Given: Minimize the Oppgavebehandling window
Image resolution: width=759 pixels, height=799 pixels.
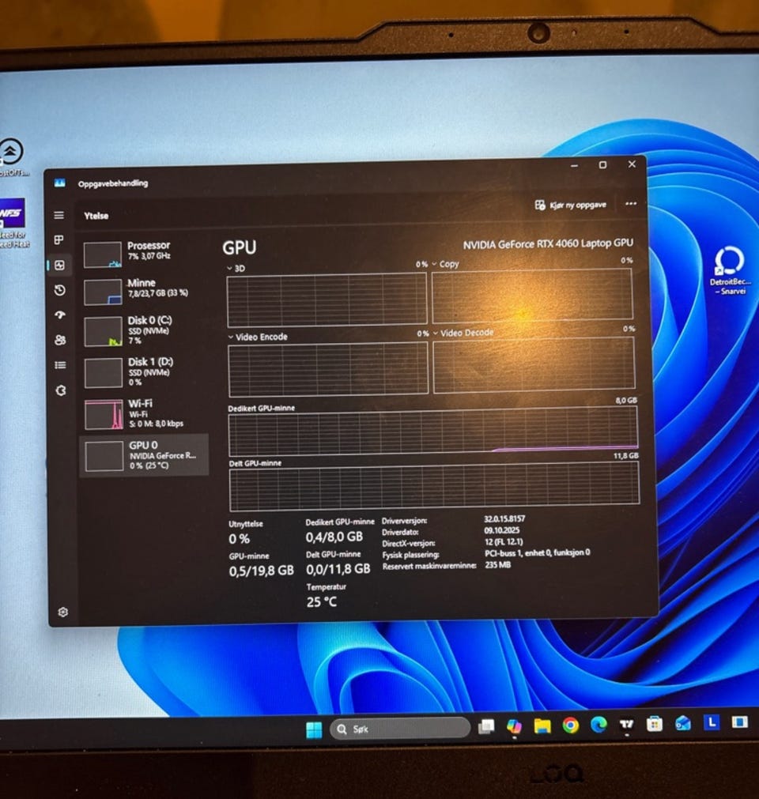Looking at the screenshot, I should 574,166.
